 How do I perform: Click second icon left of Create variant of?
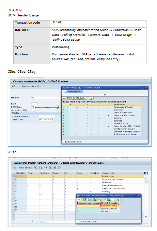(18, 86)
